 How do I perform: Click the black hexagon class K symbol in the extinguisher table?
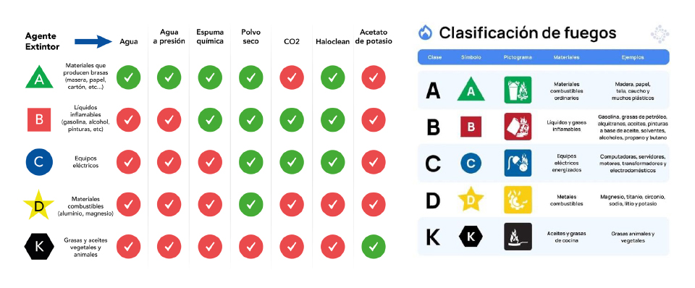click(39, 246)
